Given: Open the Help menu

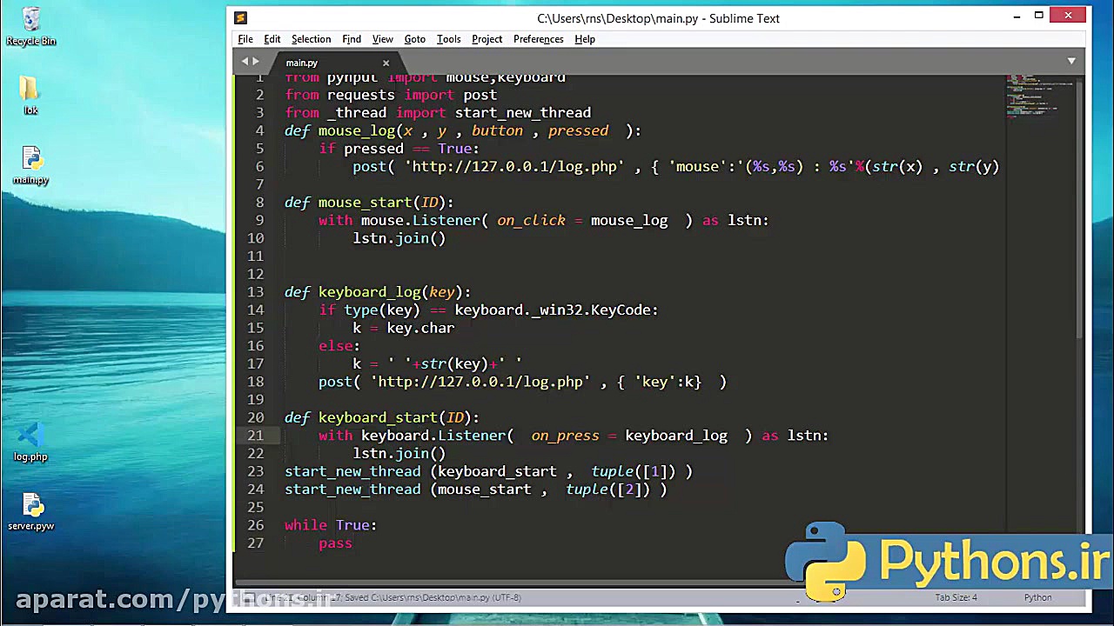Looking at the screenshot, I should pos(585,39).
